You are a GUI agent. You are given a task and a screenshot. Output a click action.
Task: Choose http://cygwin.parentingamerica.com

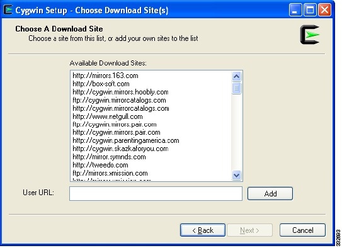(x=126, y=140)
